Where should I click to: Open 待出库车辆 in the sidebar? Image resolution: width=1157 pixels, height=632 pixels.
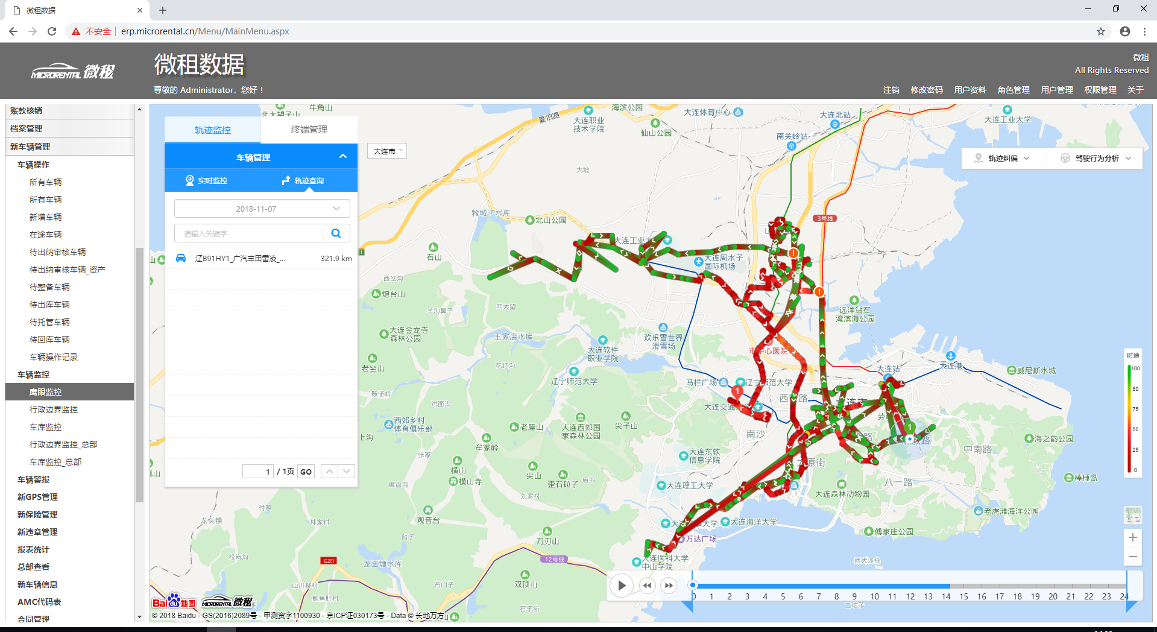(x=49, y=305)
